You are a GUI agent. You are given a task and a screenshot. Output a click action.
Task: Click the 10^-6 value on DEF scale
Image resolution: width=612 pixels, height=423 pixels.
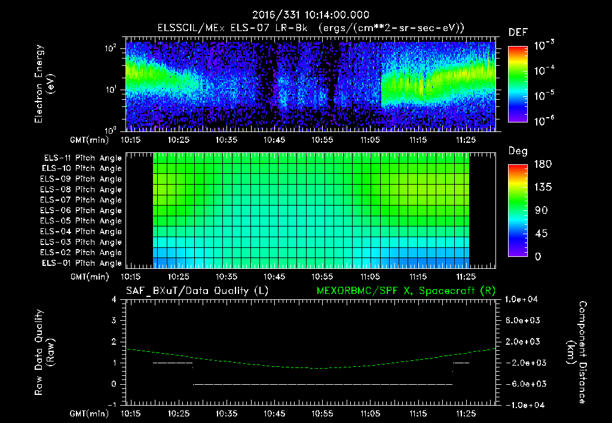pos(544,121)
